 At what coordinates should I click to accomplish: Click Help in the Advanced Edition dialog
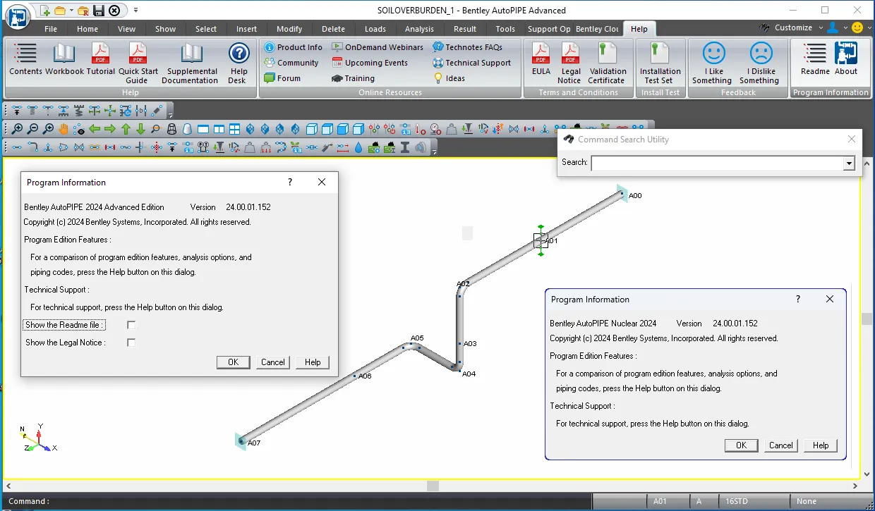tap(313, 362)
